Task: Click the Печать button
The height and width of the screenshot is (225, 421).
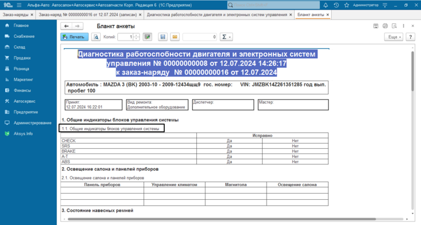Action: tap(74, 37)
